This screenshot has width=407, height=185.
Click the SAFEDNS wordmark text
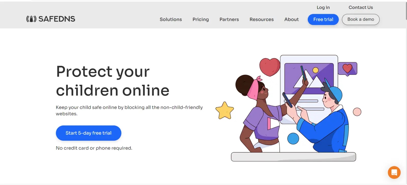(x=57, y=19)
